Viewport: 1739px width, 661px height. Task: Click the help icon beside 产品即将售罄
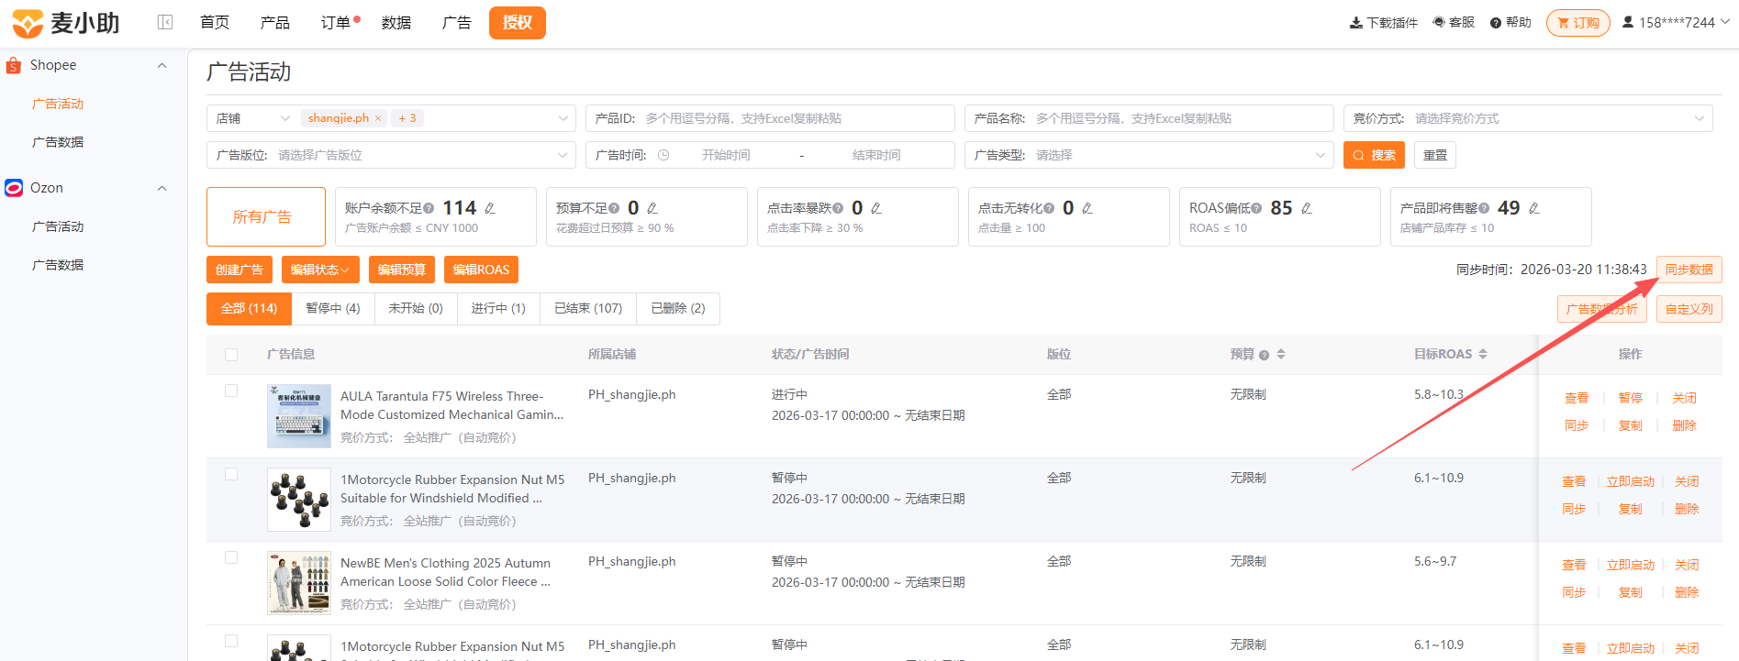click(x=1484, y=209)
